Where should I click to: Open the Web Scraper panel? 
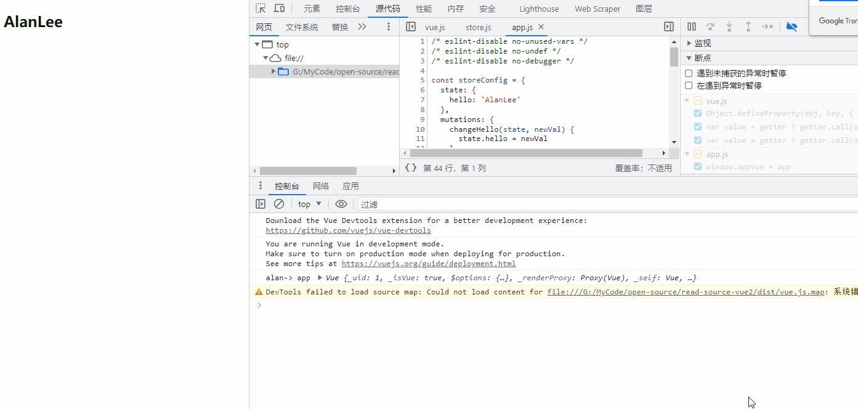pos(597,9)
